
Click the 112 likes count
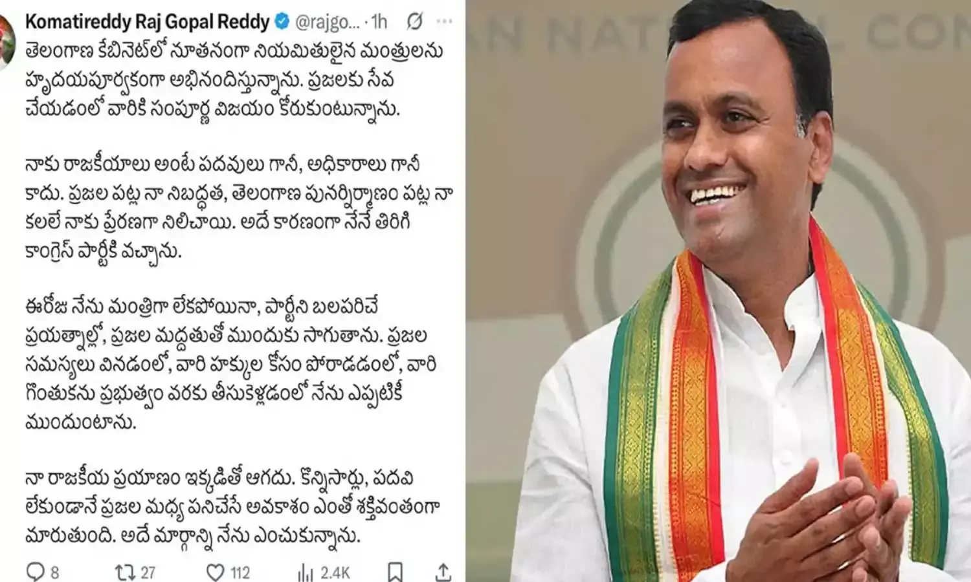click(x=240, y=572)
